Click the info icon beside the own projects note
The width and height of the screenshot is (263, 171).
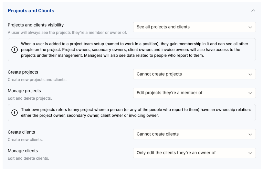pos(15,113)
